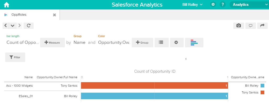Screen dimensions: 269x110
Task: Click the Salesforce Analytics title
Action: tap(137, 5)
